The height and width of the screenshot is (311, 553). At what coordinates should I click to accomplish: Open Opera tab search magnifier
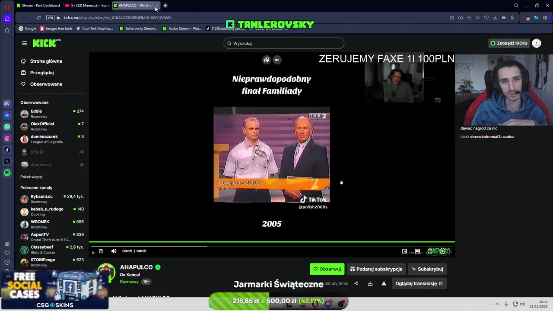tap(516, 6)
